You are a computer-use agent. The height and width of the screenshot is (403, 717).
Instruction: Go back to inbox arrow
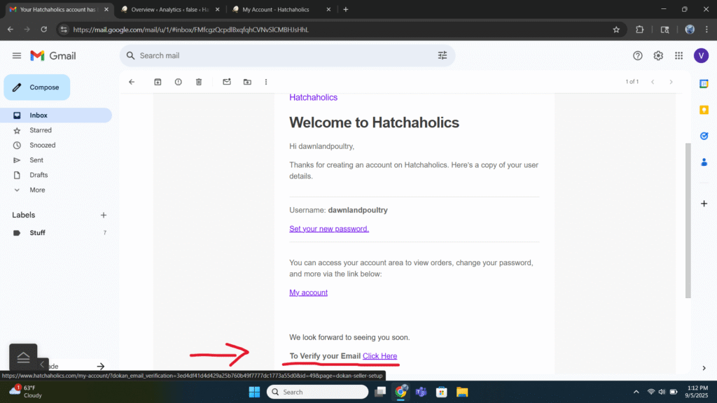132,82
